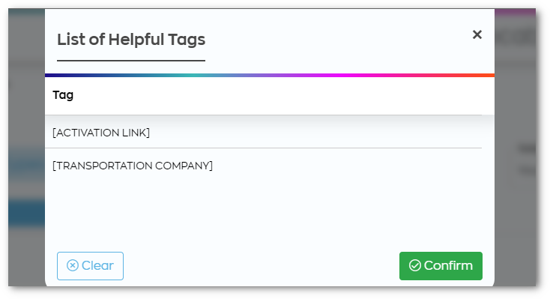Click the Clear button label
The image size is (550, 299).
coord(97,266)
